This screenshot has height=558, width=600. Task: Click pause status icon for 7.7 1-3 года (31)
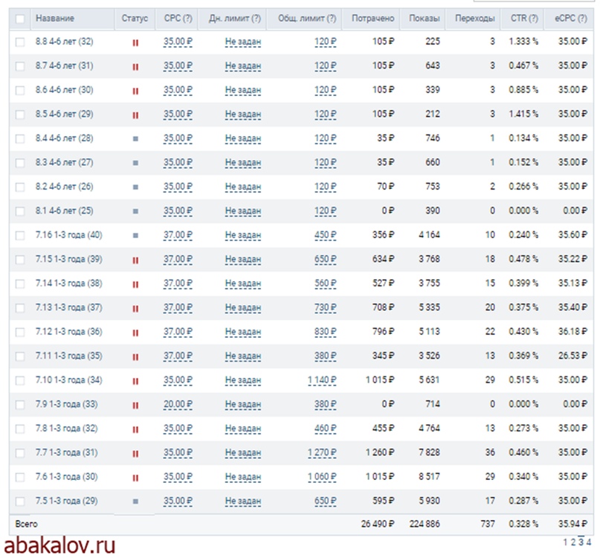[x=135, y=454]
